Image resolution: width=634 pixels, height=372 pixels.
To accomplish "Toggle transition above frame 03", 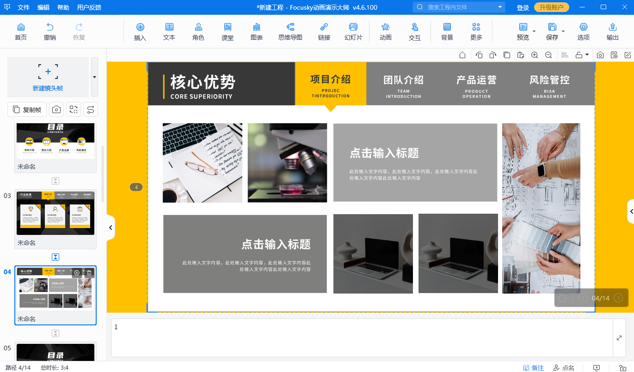I will click(x=55, y=181).
